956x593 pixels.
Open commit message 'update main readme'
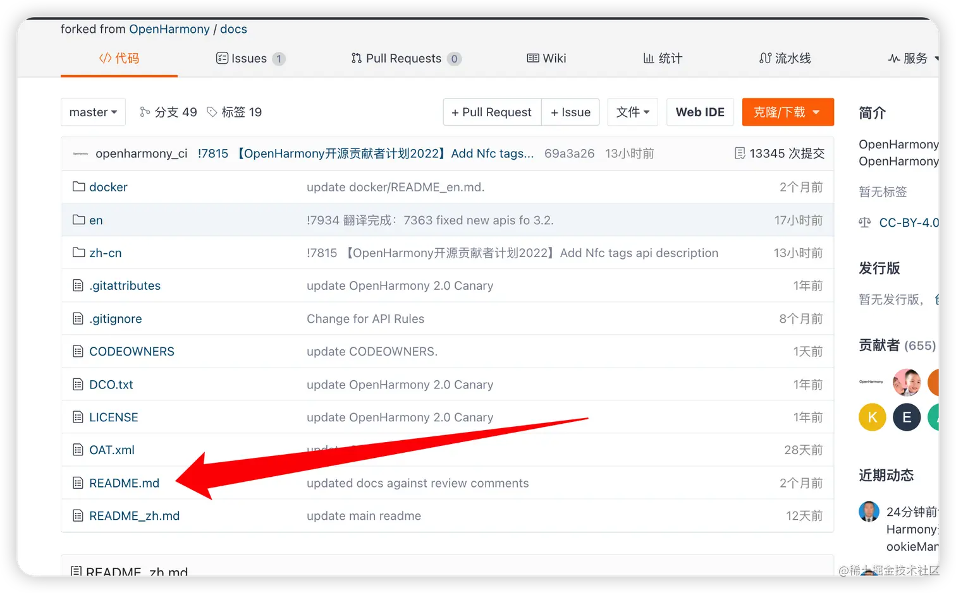coord(364,516)
